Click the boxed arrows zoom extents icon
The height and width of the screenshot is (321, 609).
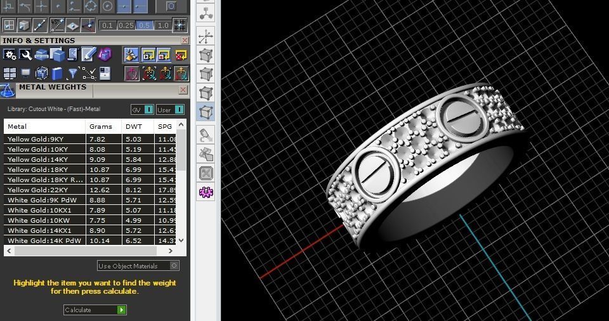206,173
